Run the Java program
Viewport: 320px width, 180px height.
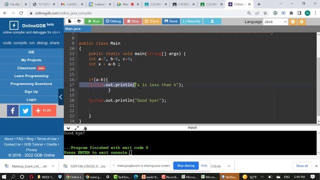[93, 21]
